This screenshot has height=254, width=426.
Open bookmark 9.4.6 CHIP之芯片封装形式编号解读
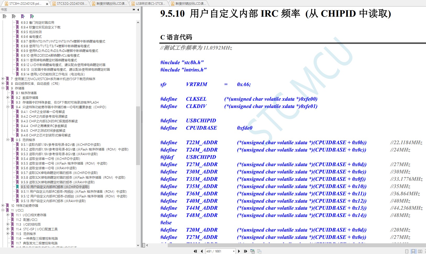coord(46,135)
